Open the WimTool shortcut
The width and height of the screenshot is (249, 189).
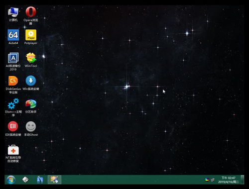tap(31, 60)
